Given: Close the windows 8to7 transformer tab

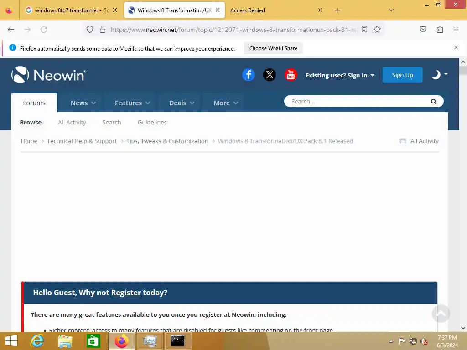Looking at the screenshot, I should click(115, 10).
